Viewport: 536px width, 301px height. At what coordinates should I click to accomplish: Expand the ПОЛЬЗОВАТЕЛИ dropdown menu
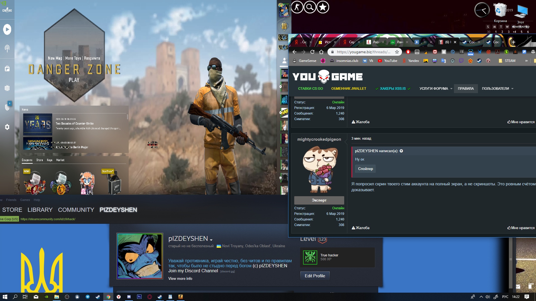click(497, 89)
